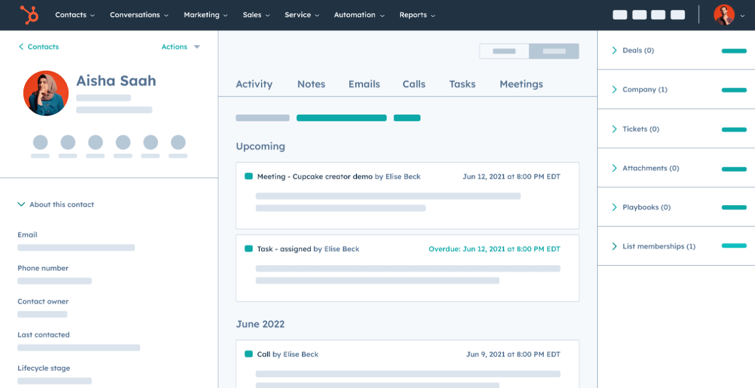This screenshot has height=388, width=755.
Task: Select the left segment of the view toggle
Action: coord(504,51)
